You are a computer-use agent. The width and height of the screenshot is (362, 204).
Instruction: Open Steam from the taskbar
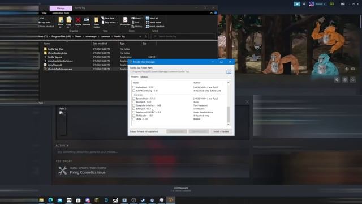point(143,200)
